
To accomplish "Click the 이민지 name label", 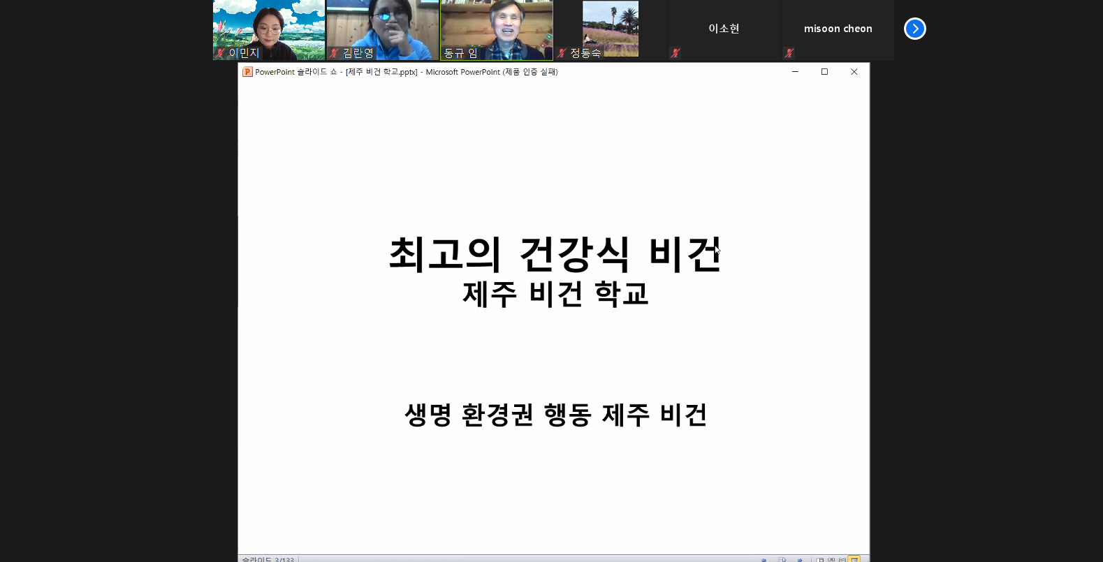I will pyautogui.click(x=244, y=53).
